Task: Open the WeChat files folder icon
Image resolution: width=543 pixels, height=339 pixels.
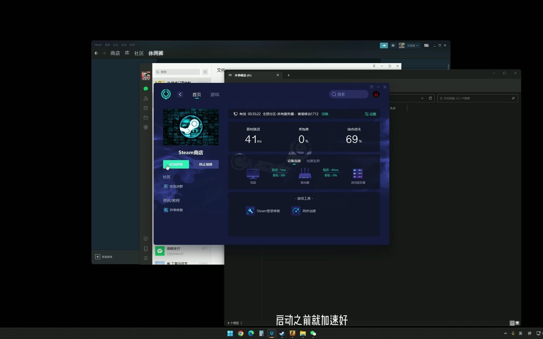Action: (146, 118)
